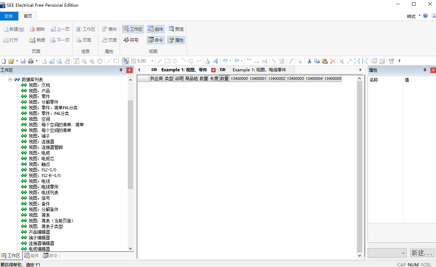Click the 下一页 button in ribbon

tap(60, 40)
